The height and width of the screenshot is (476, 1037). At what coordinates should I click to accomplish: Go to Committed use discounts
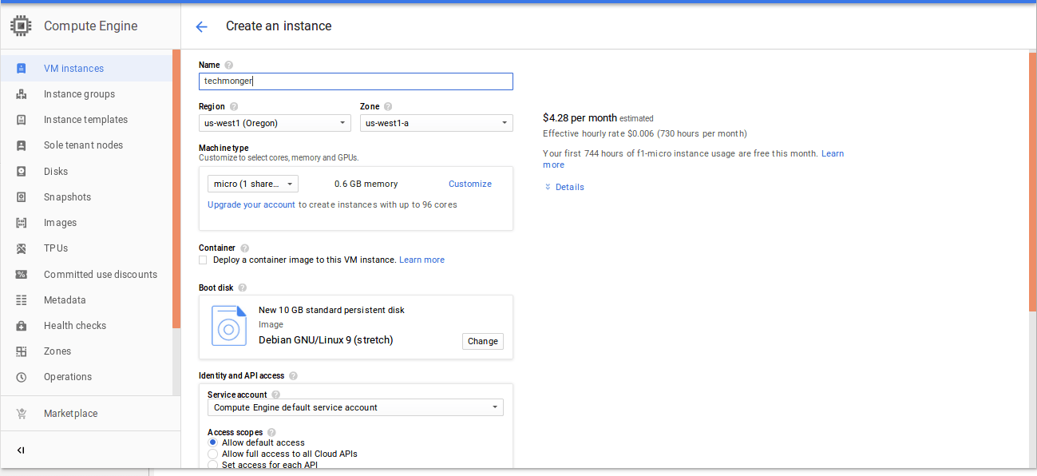pyautogui.click(x=100, y=275)
